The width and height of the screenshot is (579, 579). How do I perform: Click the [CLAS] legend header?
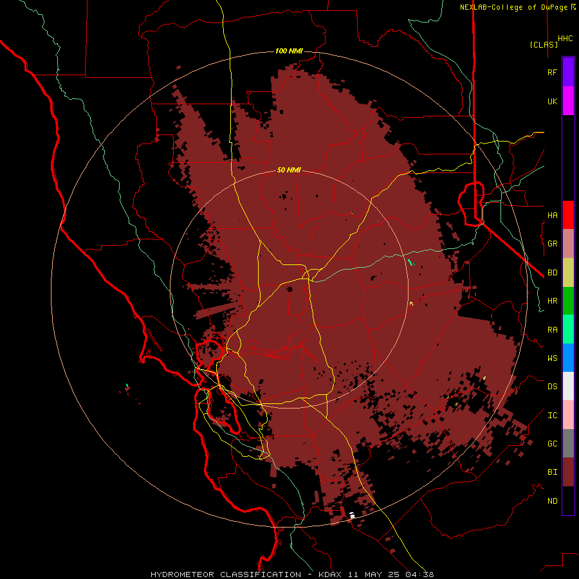tap(544, 44)
